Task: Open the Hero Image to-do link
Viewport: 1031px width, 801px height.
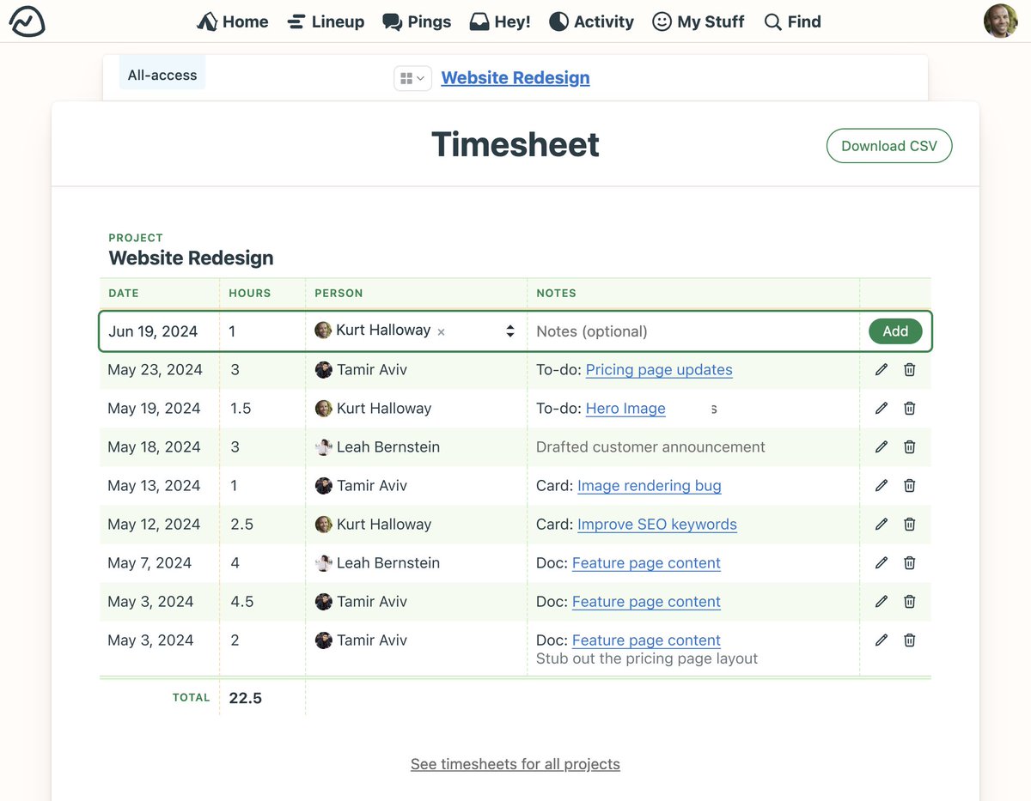Action: [x=625, y=409]
